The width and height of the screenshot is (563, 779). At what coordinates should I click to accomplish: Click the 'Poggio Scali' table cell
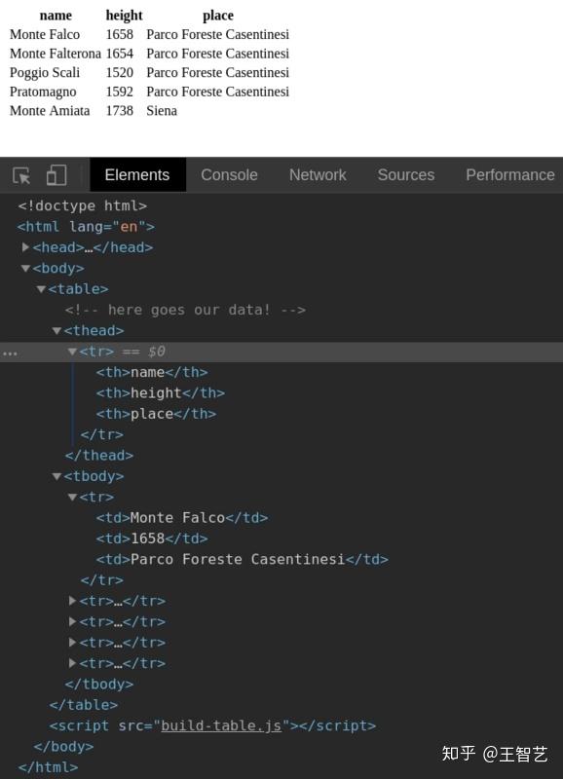45,72
